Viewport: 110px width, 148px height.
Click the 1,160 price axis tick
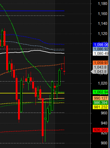103,14
